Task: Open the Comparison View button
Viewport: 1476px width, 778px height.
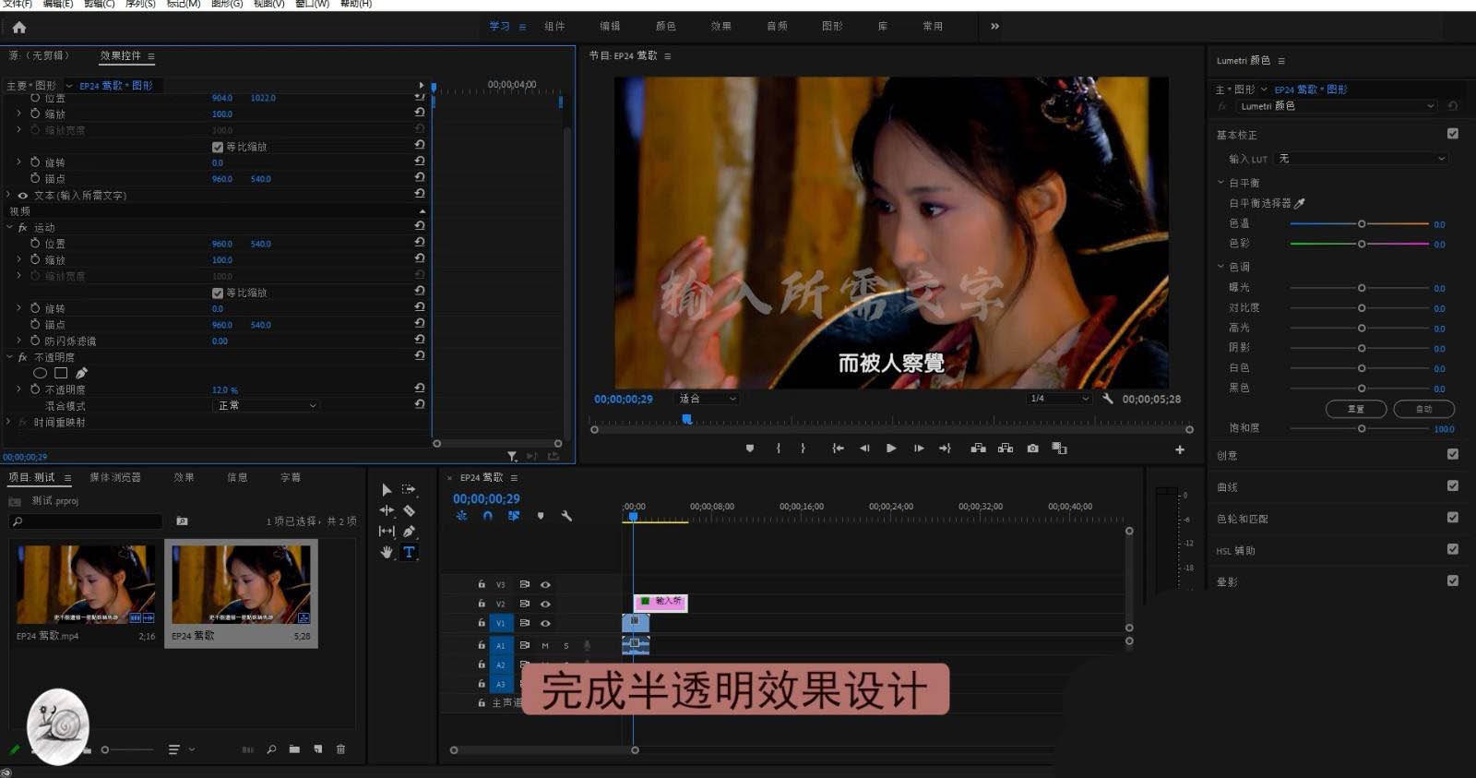Action: (x=1059, y=449)
